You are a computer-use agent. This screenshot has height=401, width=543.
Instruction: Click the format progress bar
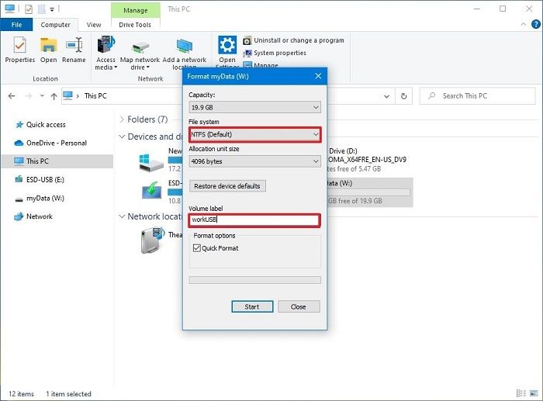click(x=255, y=280)
